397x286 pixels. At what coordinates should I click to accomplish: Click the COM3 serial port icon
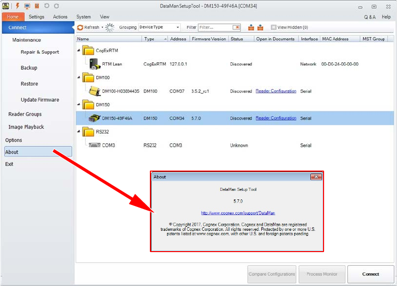click(94, 145)
